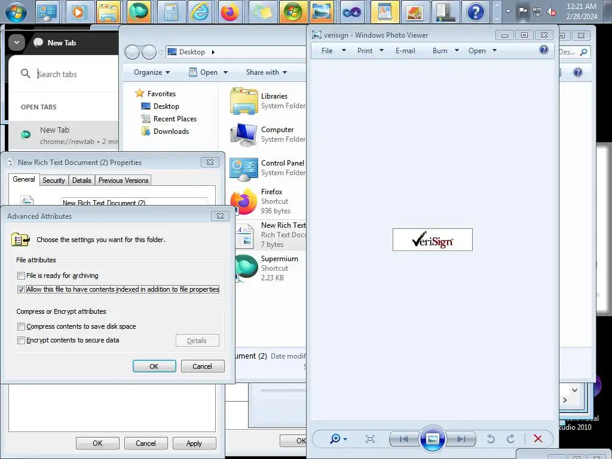Show hidden tray icons arrow
The height and width of the screenshot is (459, 612).
pyautogui.click(x=508, y=12)
